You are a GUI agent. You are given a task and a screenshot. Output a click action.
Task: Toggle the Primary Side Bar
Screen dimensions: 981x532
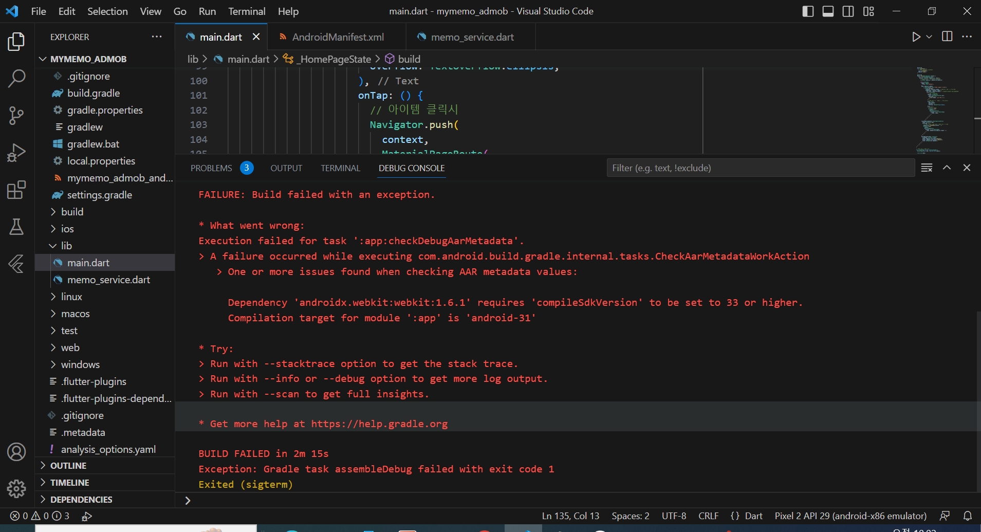[x=808, y=11]
